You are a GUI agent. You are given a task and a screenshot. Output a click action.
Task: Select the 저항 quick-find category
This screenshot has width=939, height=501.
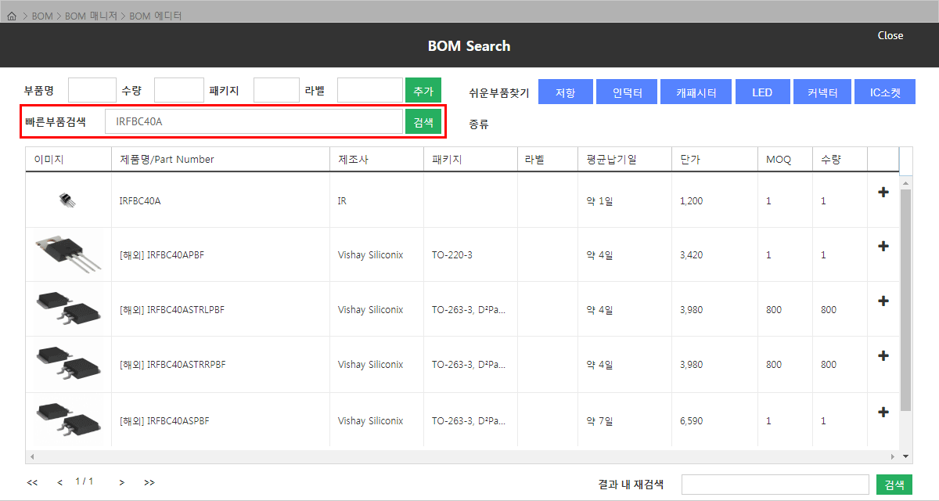pyautogui.click(x=565, y=92)
